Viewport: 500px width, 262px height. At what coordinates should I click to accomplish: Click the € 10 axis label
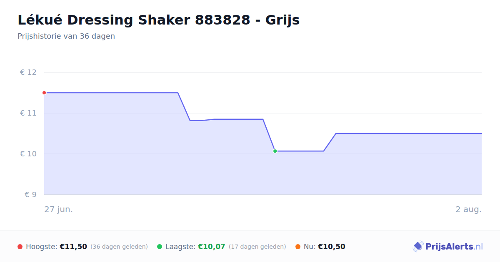28,154
